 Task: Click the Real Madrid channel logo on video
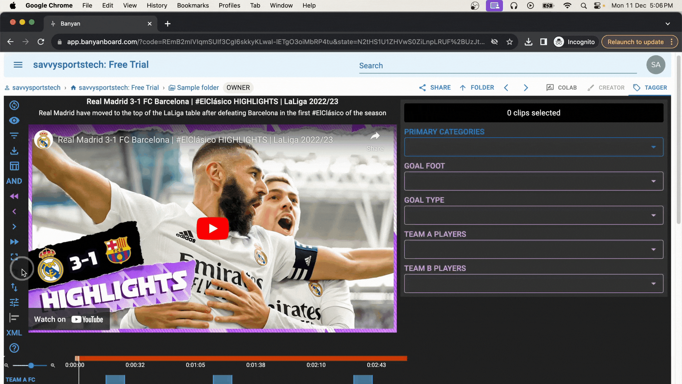point(43,140)
